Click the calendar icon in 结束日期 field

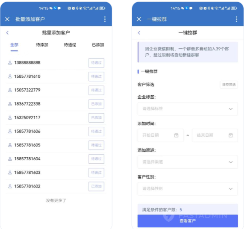pos(230,135)
